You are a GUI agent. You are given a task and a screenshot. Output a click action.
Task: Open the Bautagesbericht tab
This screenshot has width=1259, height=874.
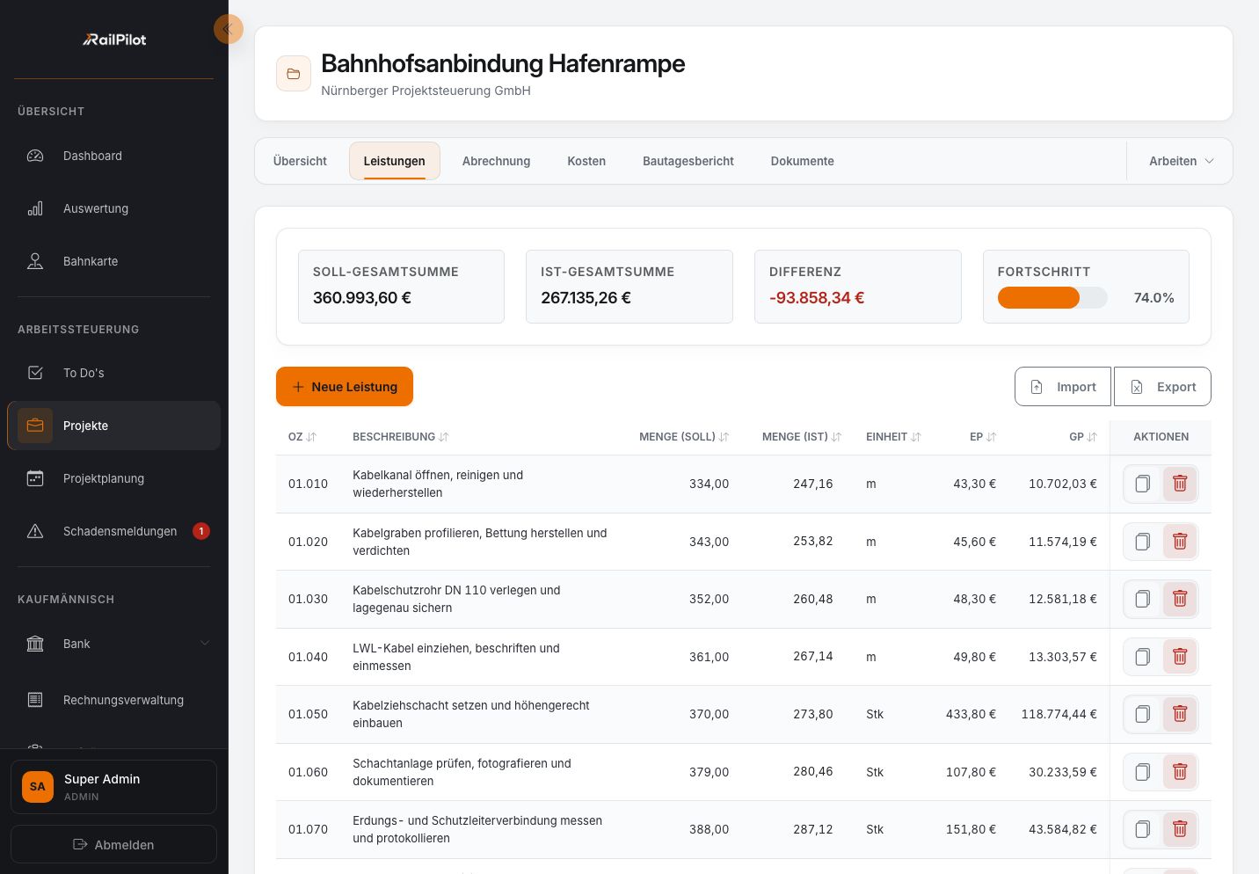click(x=688, y=161)
